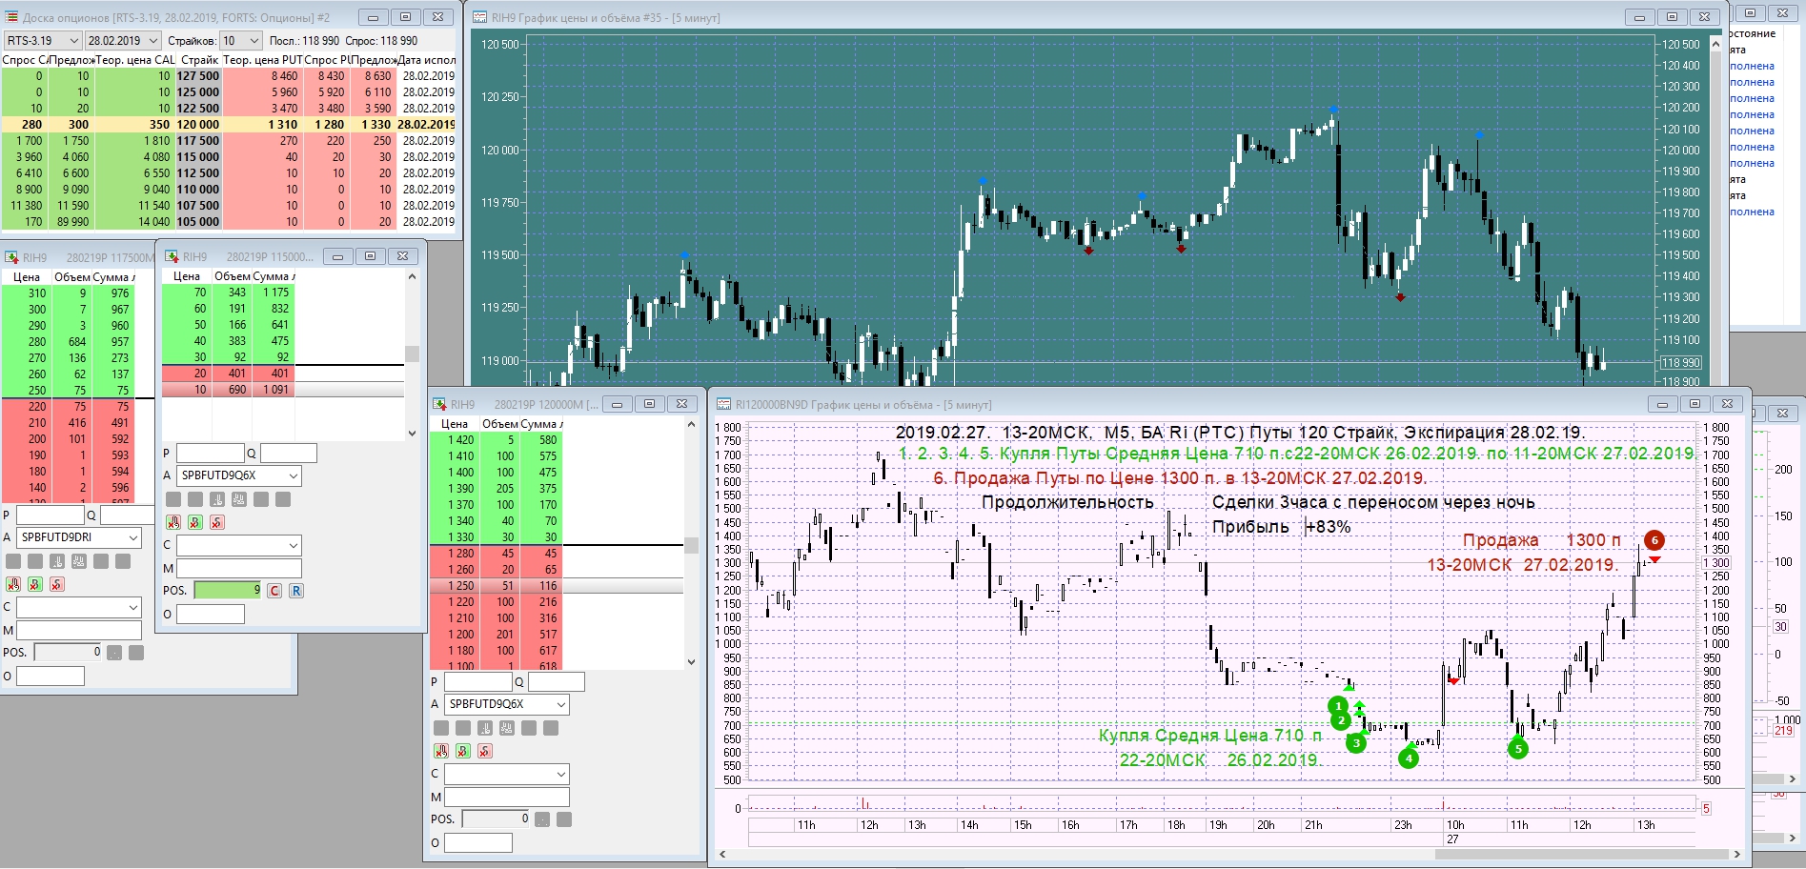Cancel all orders icon in 117500M order book
This screenshot has height=869, width=1806.
click(13, 584)
